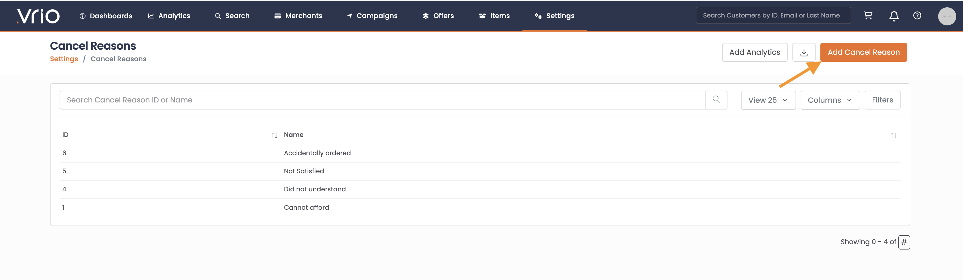Select the Not Satisfied row

480,171
